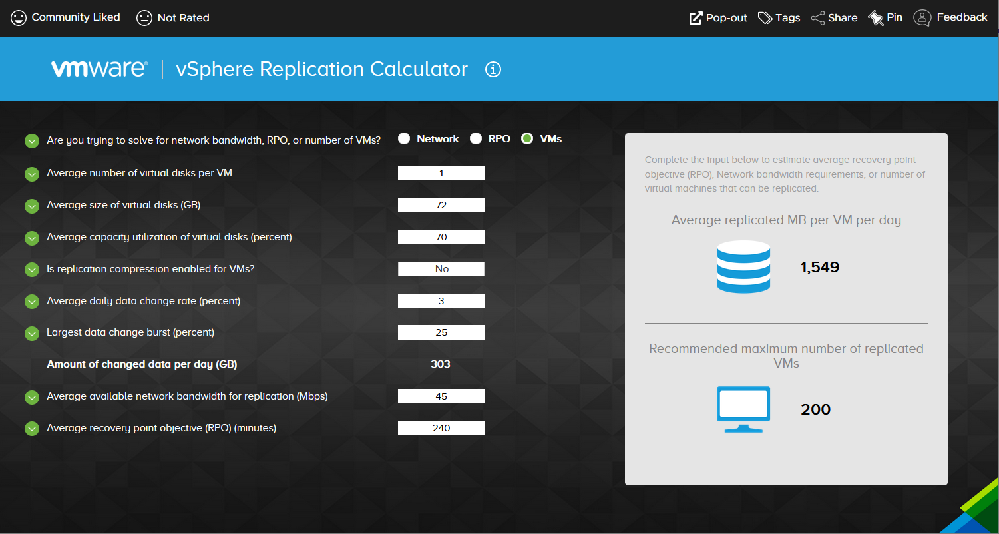Edit the average daily data change rate field
Viewport: 999px width, 534px height.
tap(441, 301)
